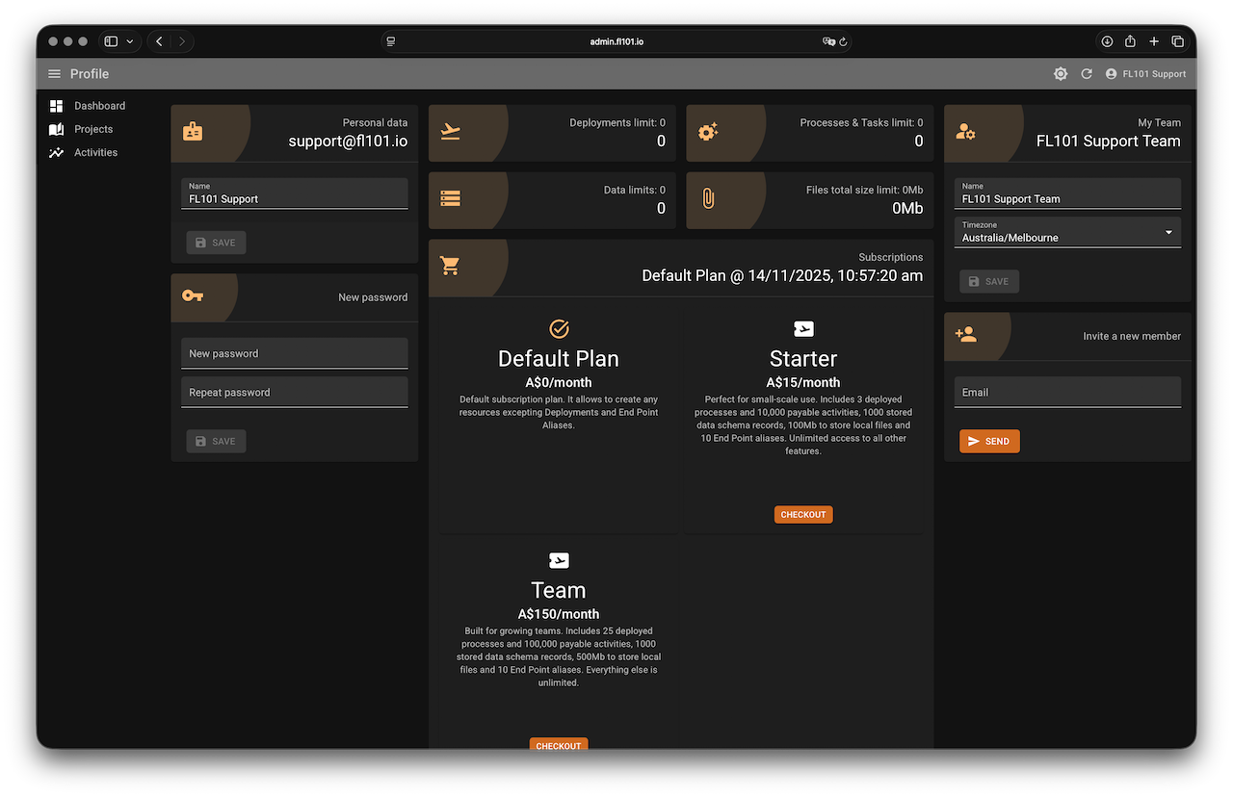Checkout the Team plan
This screenshot has height=797, width=1233.
[x=559, y=745]
